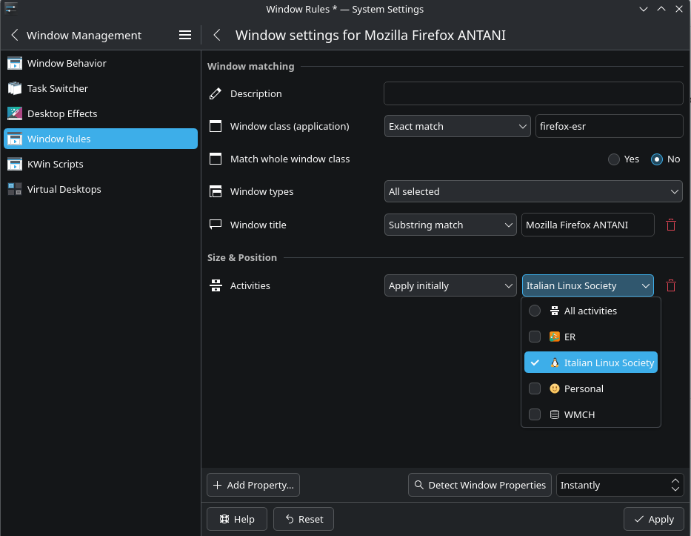Delete the Window title property

point(671,225)
